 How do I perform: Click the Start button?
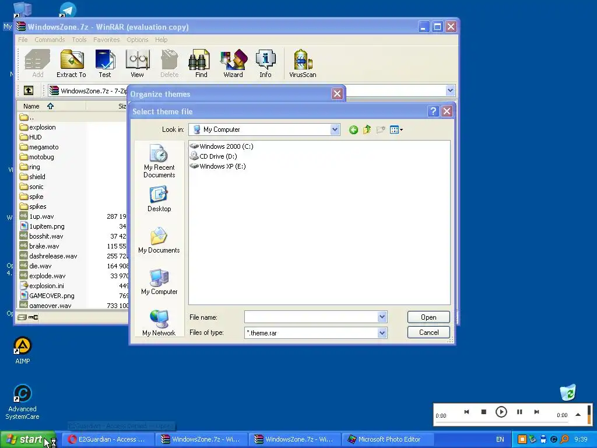pyautogui.click(x=28, y=439)
